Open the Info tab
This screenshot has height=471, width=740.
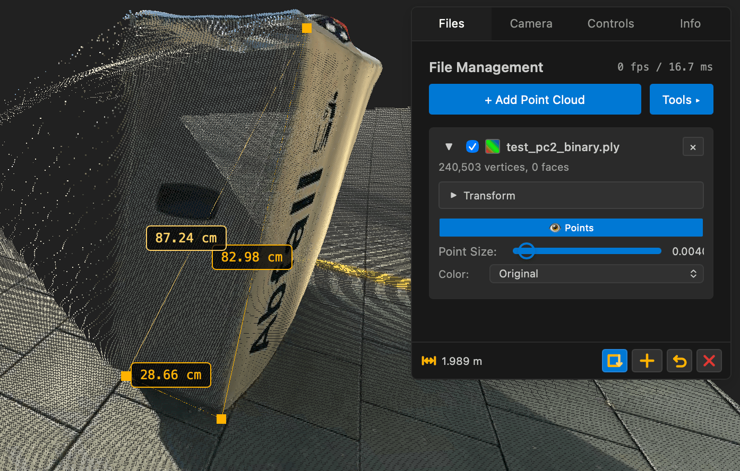(x=690, y=23)
